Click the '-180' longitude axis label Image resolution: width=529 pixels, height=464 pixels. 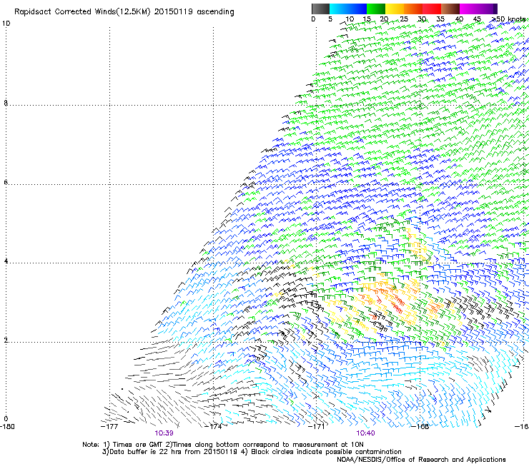pyautogui.click(x=7, y=427)
